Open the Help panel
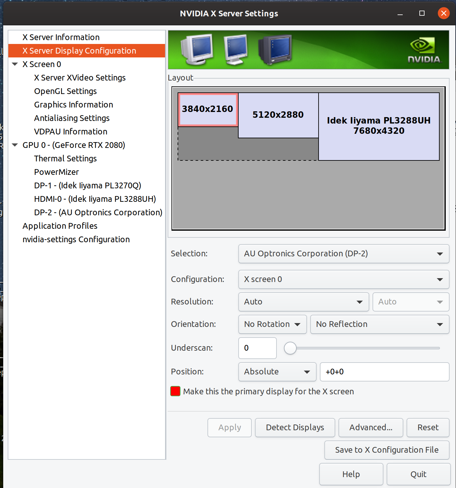This screenshot has height=488, width=456. [351, 474]
